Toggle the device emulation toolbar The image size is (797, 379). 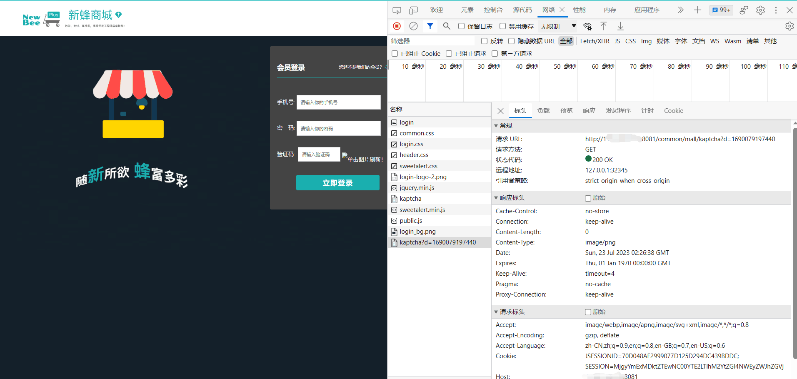point(413,10)
